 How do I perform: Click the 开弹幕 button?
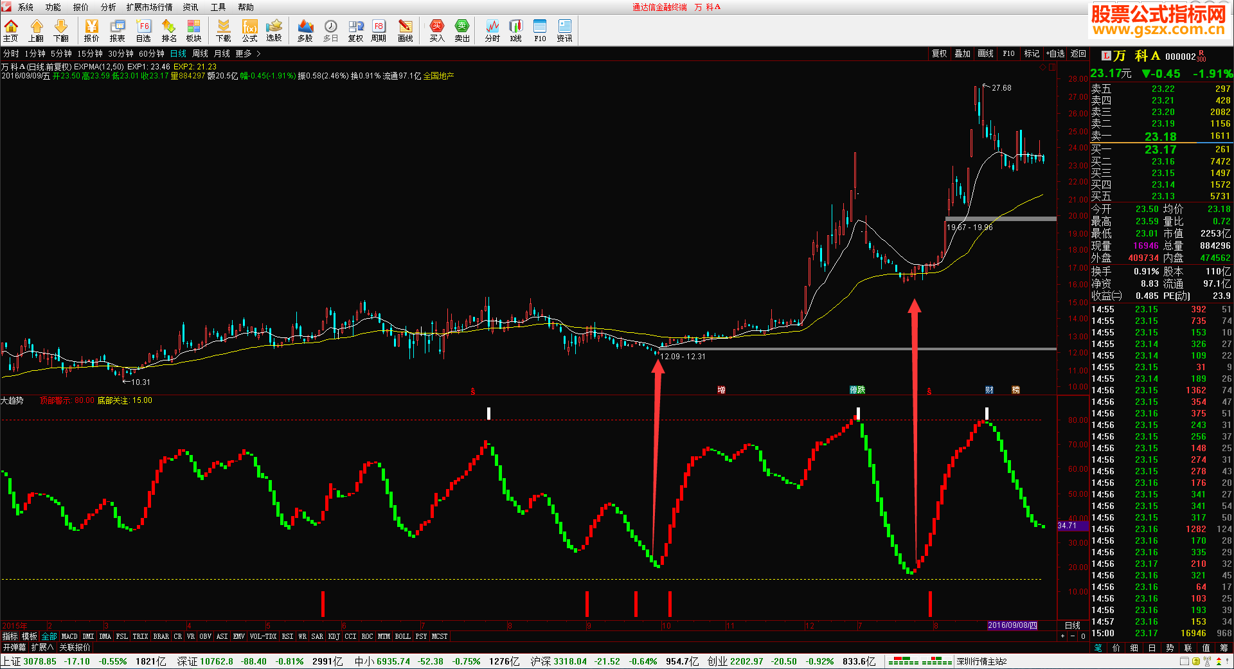pos(14,647)
